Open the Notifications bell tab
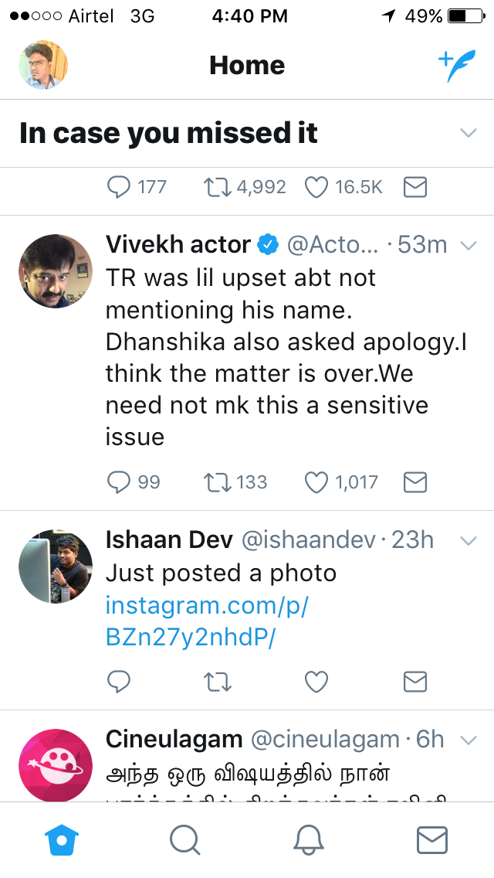 point(309,839)
